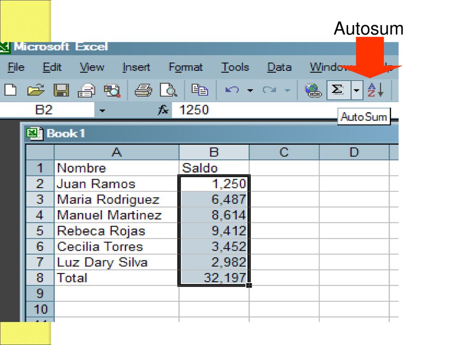
Task: Select row 1 header
Action: click(x=40, y=168)
